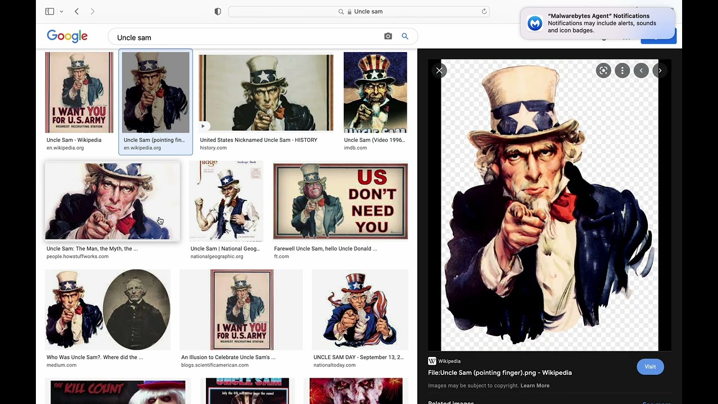This screenshot has height=404, width=718.
Task: Click the people.howstuffworks.com source text
Action: point(77,256)
